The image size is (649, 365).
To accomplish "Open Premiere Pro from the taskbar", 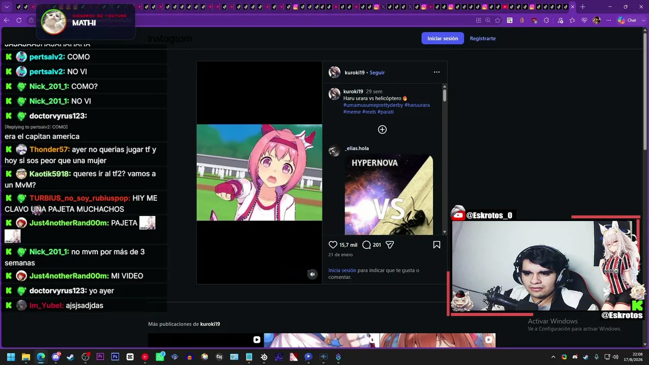I will (100, 357).
